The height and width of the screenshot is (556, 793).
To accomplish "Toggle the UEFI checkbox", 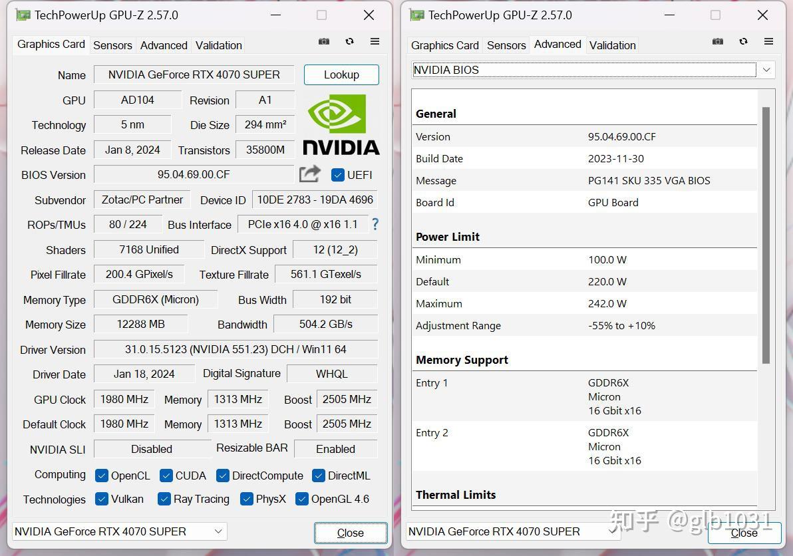I will pyautogui.click(x=339, y=175).
